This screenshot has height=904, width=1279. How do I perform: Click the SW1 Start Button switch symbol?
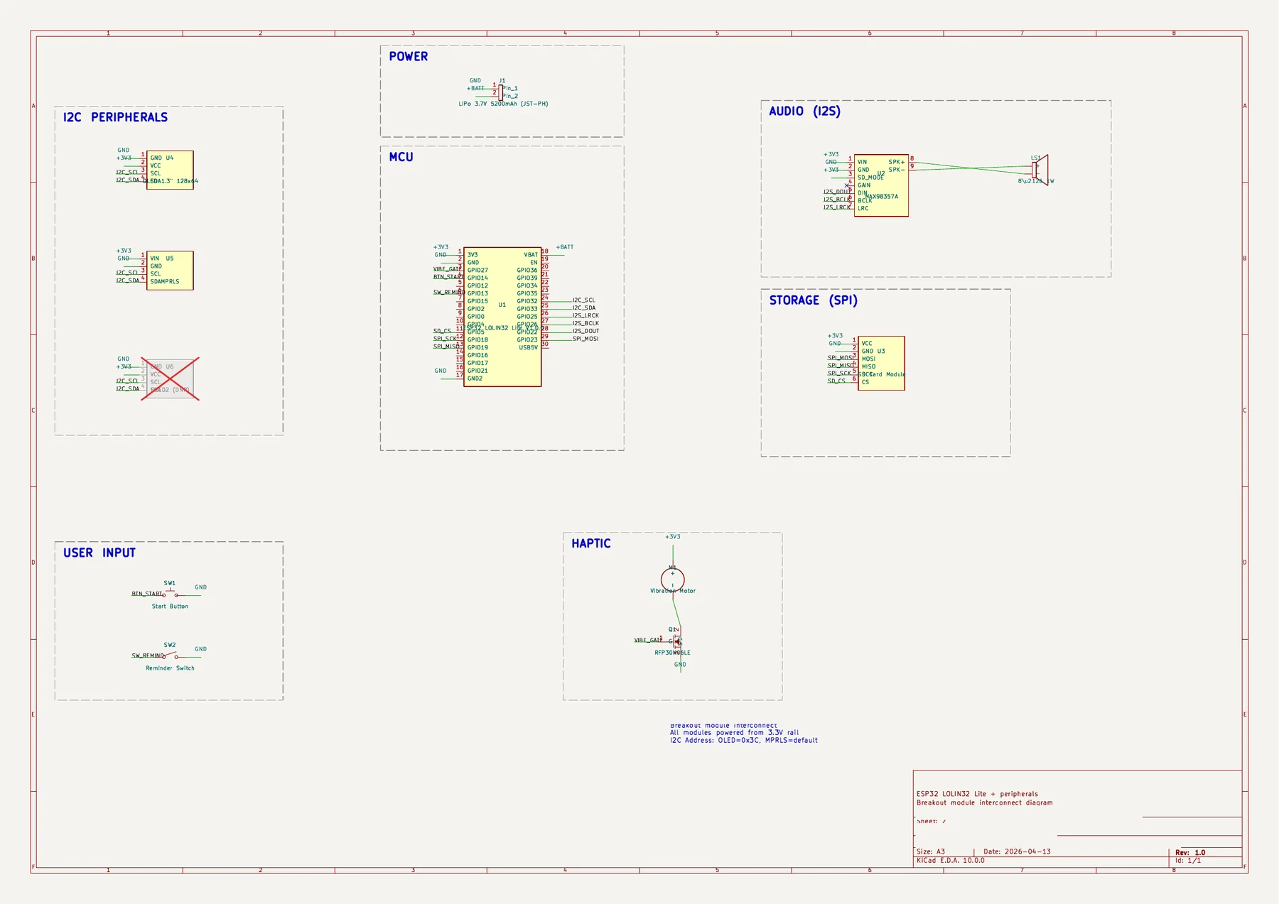coord(170,593)
